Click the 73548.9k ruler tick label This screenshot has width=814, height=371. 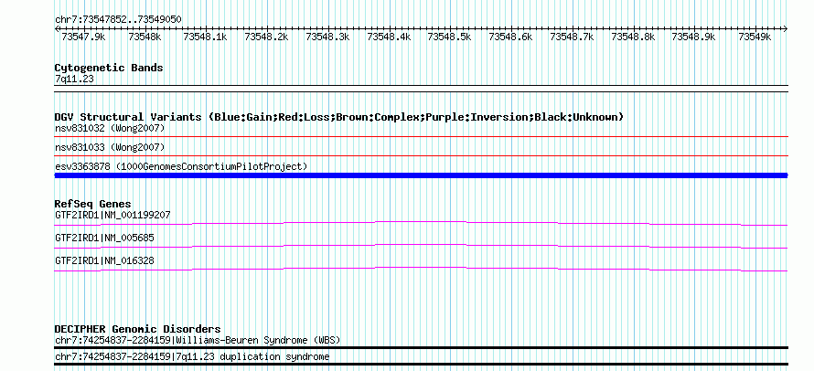pyautogui.click(x=693, y=37)
